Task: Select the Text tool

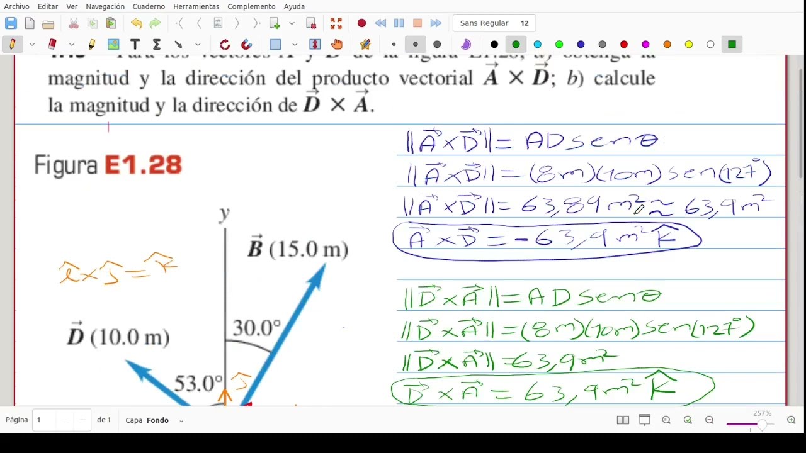Action: pyautogui.click(x=135, y=44)
